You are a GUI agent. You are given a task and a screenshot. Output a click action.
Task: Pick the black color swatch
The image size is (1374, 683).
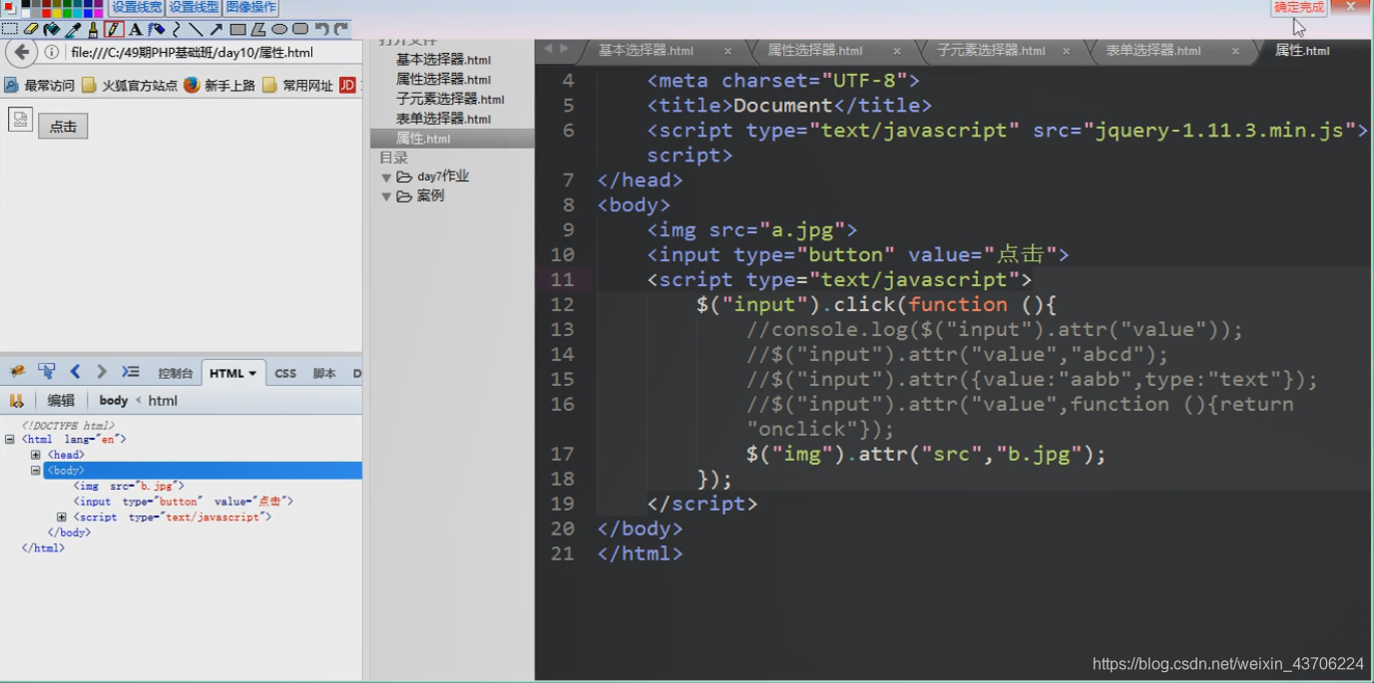pos(26,3)
